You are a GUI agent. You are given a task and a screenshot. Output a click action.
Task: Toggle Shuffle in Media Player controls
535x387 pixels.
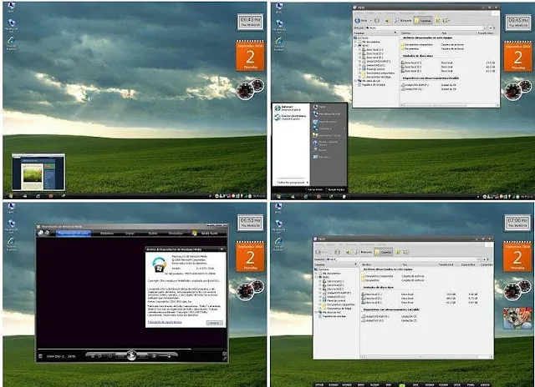click(92, 356)
